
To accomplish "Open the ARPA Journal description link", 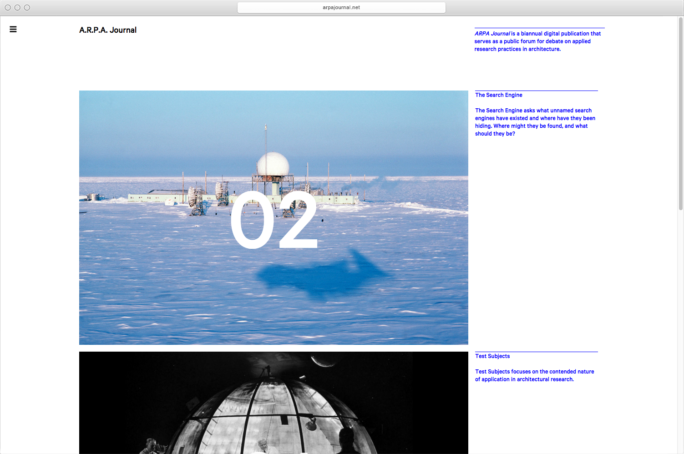I will pos(537,41).
